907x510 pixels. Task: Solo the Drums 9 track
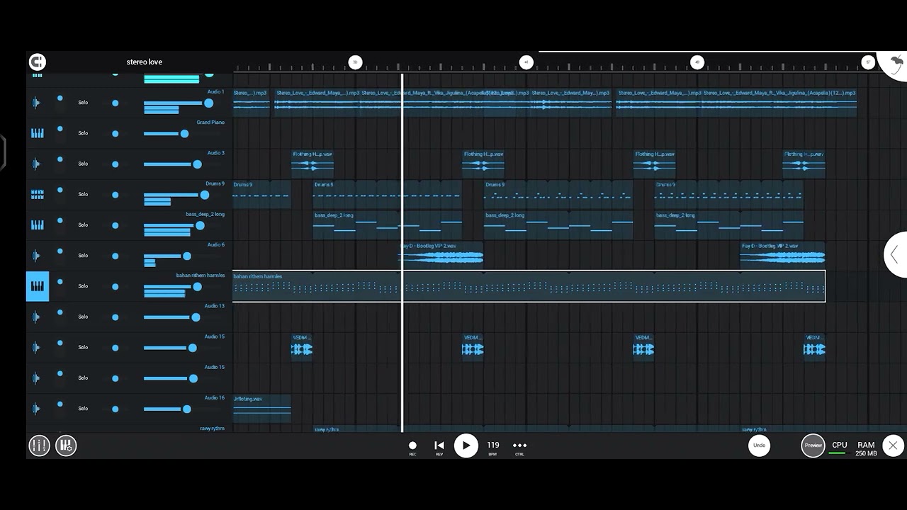(83, 194)
